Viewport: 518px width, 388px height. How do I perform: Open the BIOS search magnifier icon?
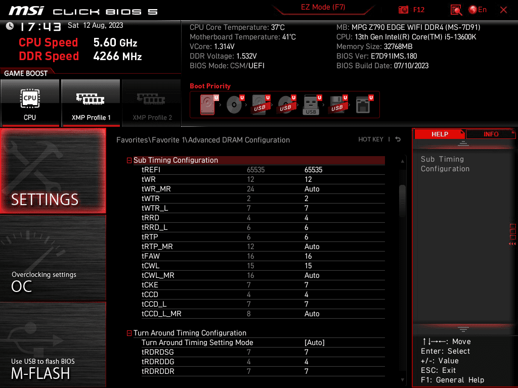pyautogui.click(x=456, y=10)
